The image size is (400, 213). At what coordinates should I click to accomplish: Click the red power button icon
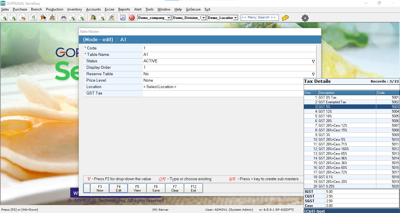click(x=132, y=18)
